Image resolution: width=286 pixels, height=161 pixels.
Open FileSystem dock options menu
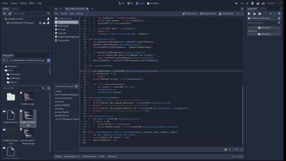50,55
